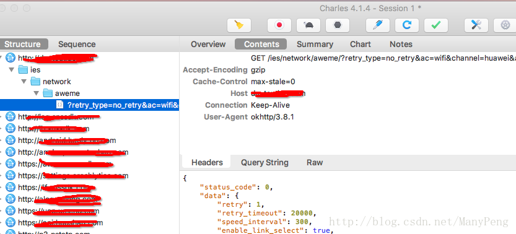Collapse the aweme folder disclosure triangle
Screen dimensions: 516x234
[37, 93]
